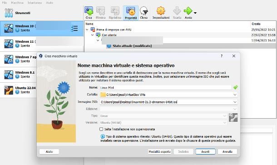Click the Windows 8.1 OS icon
This screenshot has width=277, height=165.
[9, 75]
